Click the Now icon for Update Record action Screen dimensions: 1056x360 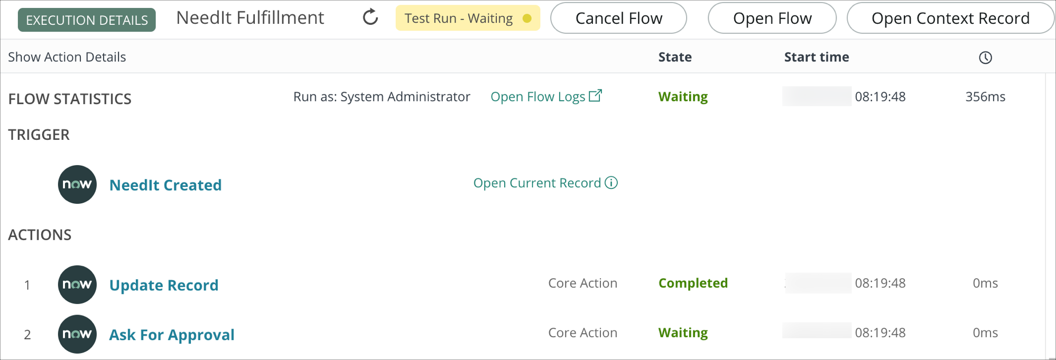77,285
